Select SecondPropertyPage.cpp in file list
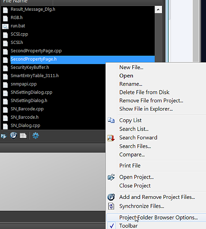 click(x=36, y=51)
